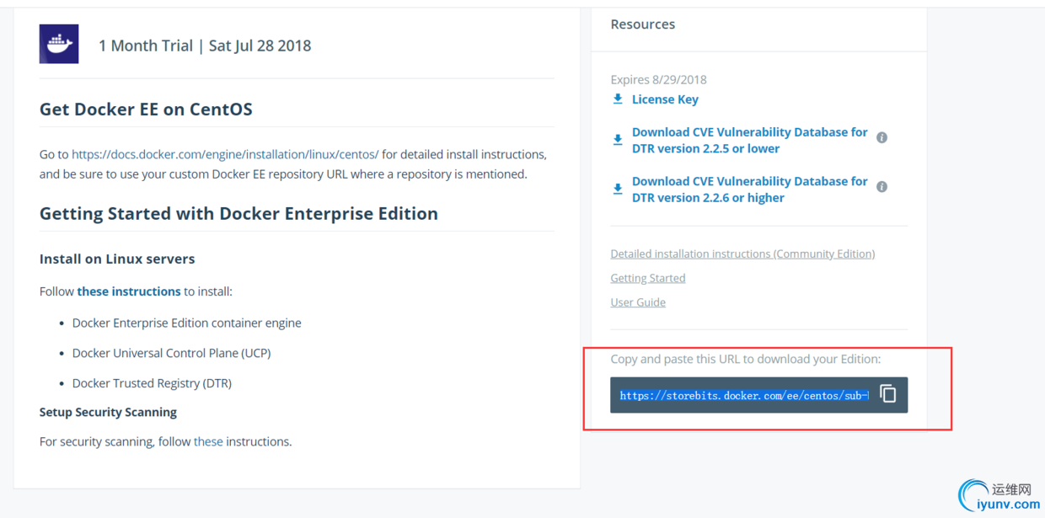Image resolution: width=1045 pixels, height=518 pixels.
Task: Show info for DTR 2.2.6 or higher database
Action: coord(882,187)
